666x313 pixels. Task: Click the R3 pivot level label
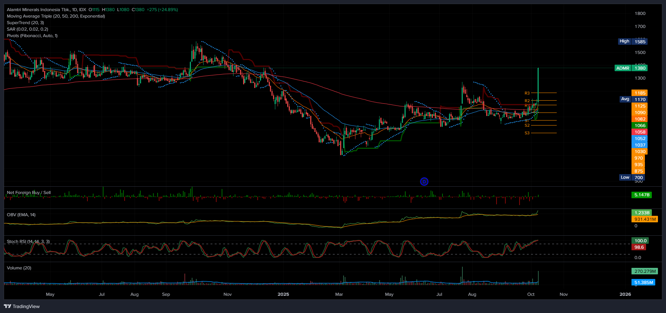tap(527, 93)
